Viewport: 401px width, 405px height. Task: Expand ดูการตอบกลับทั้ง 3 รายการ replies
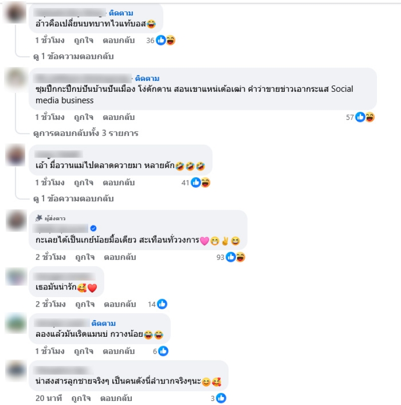(x=86, y=133)
